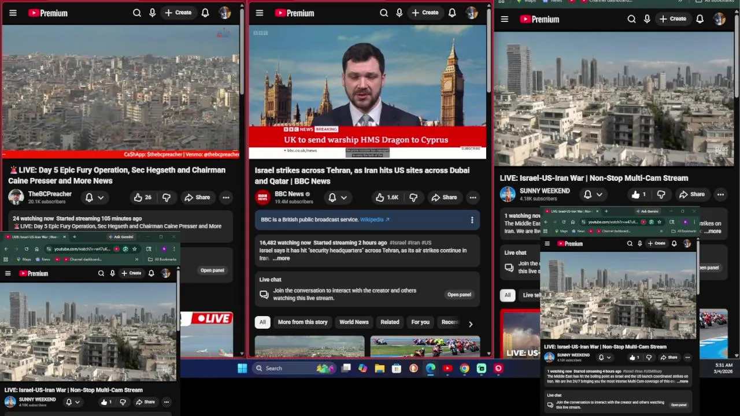Select the All chip in the large SUNNY WEEKEND window
Image resolution: width=740 pixels, height=416 pixels.
tap(508, 295)
